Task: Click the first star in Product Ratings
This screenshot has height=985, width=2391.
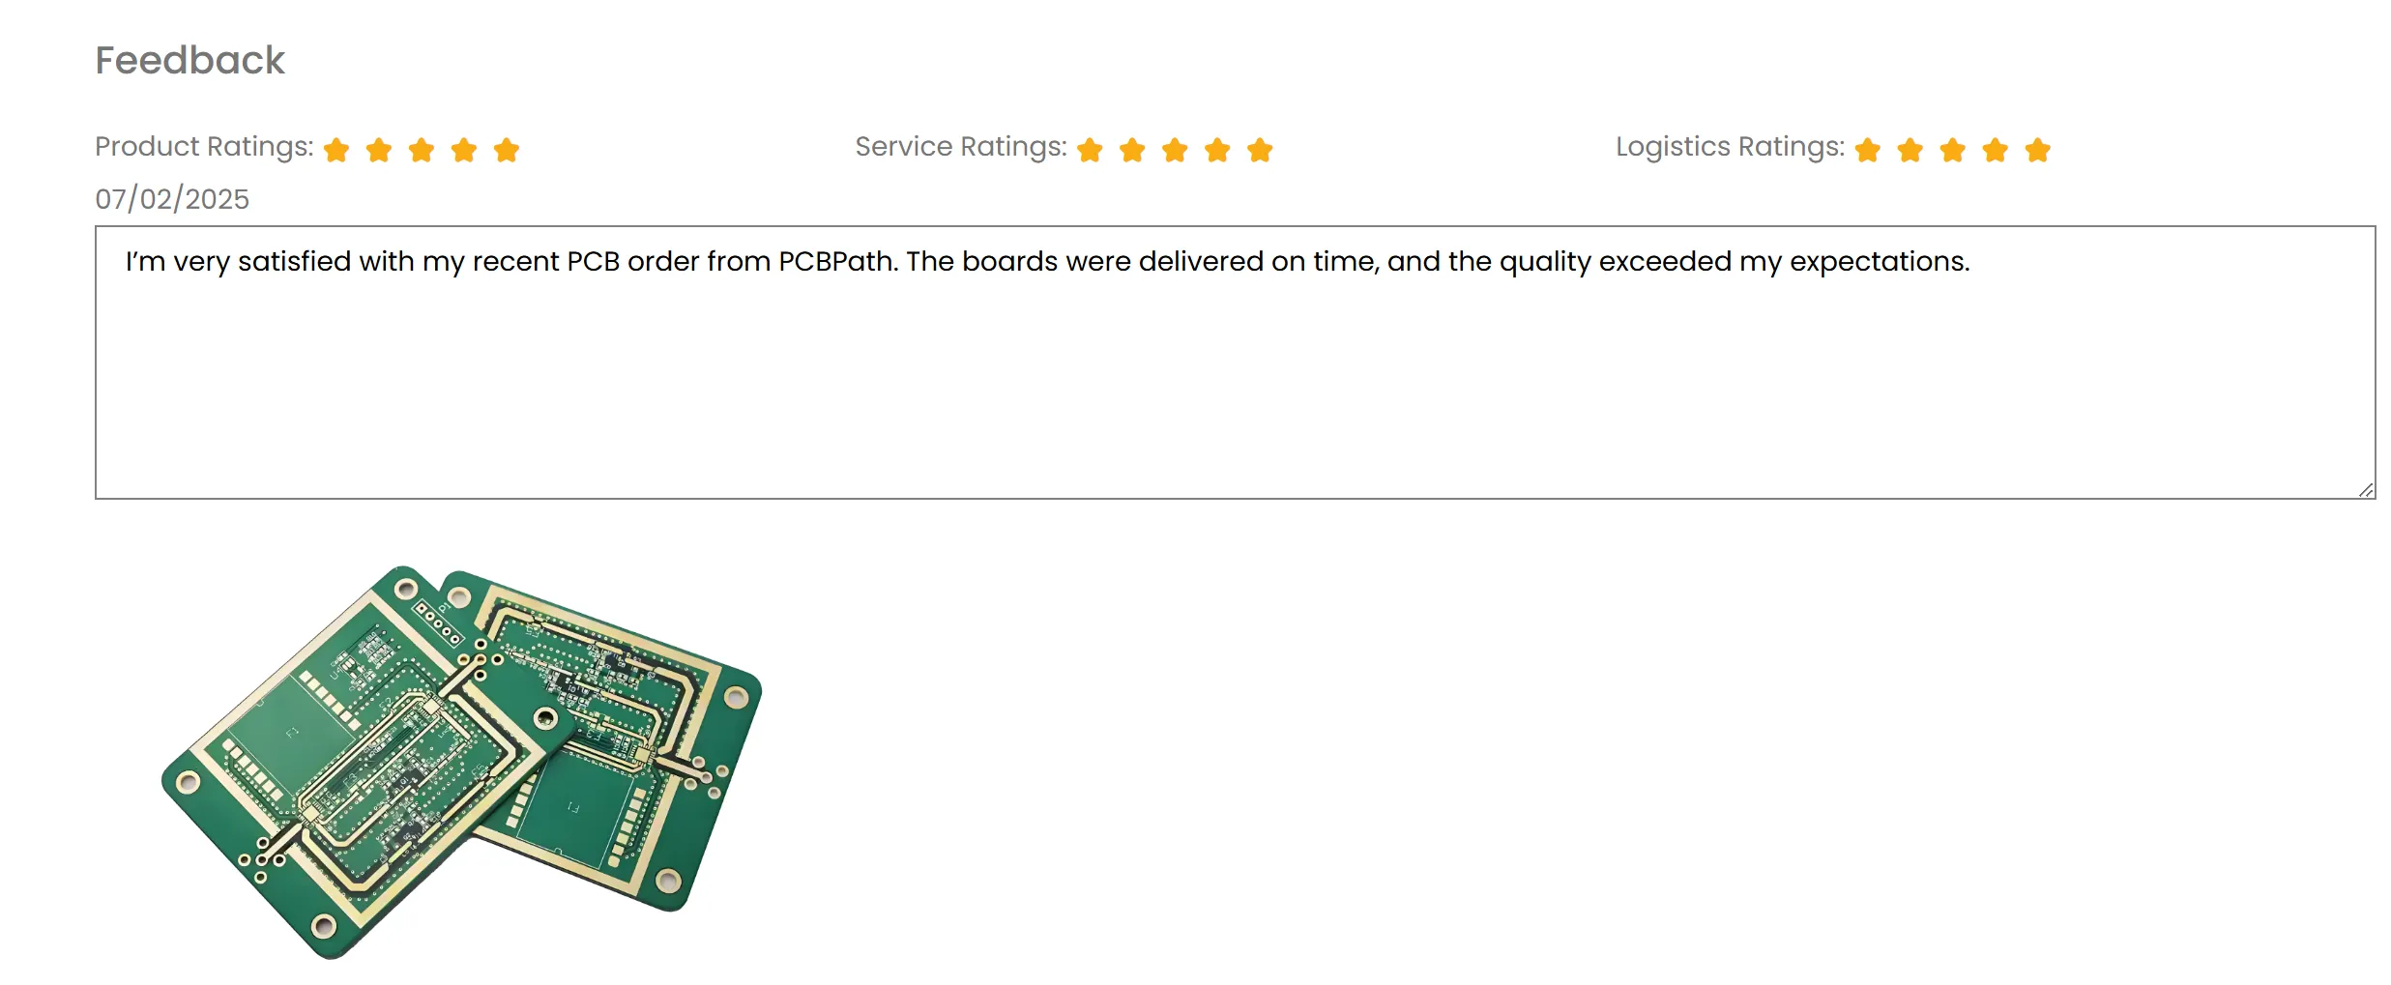Action: pyautogui.click(x=336, y=150)
